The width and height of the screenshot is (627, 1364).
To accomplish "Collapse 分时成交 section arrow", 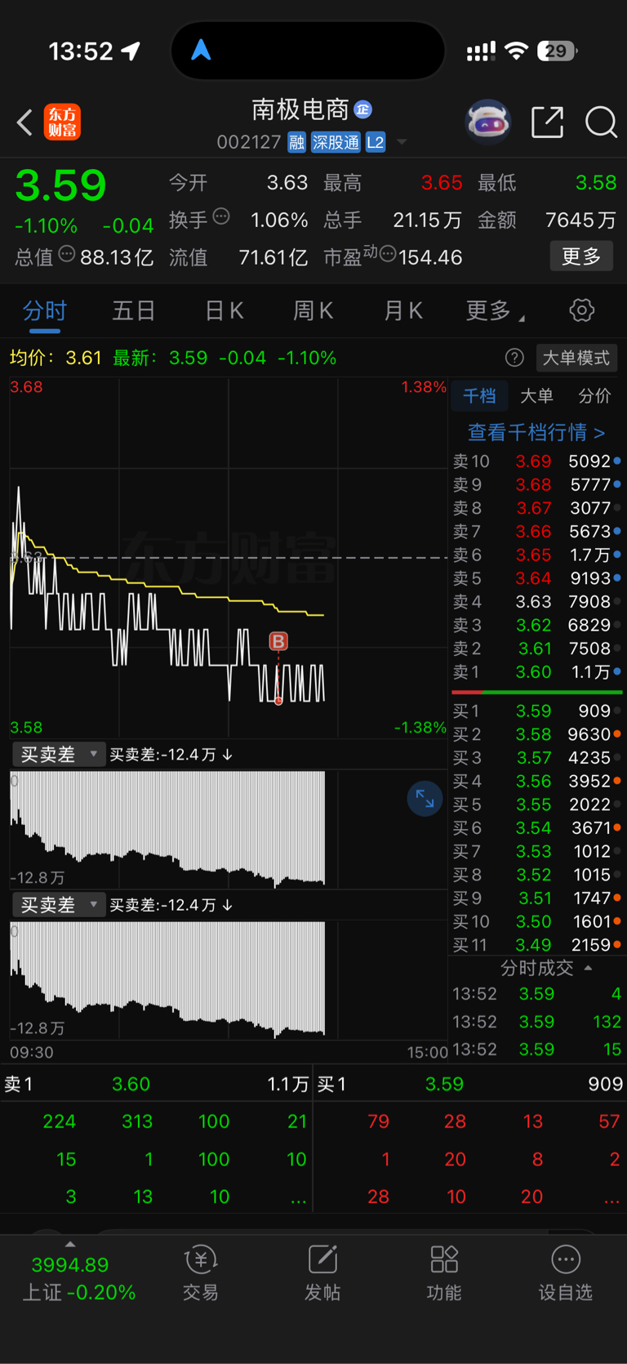I will [x=588, y=968].
